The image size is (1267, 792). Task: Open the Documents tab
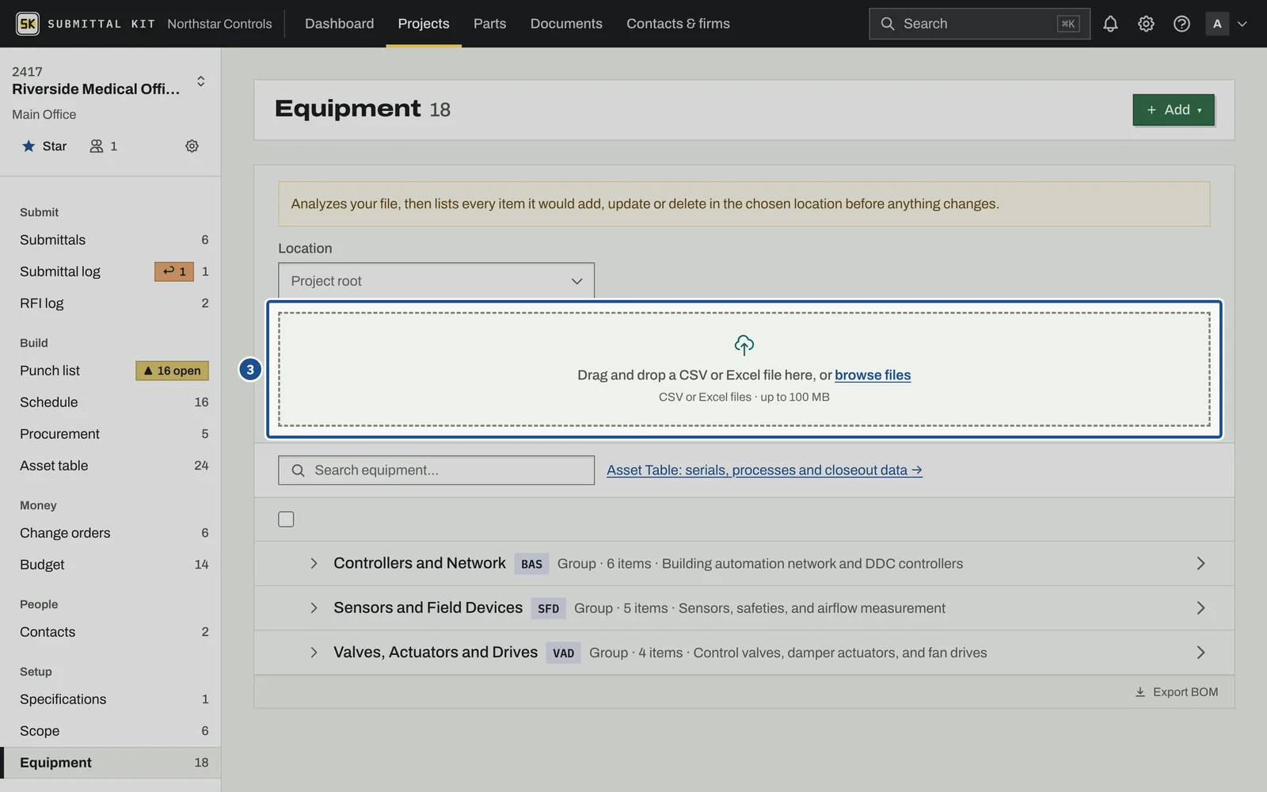(566, 24)
